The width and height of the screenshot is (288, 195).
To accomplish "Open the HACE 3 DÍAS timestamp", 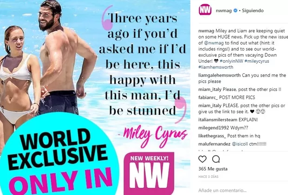I will pyautogui.click(x=208, y=176).
